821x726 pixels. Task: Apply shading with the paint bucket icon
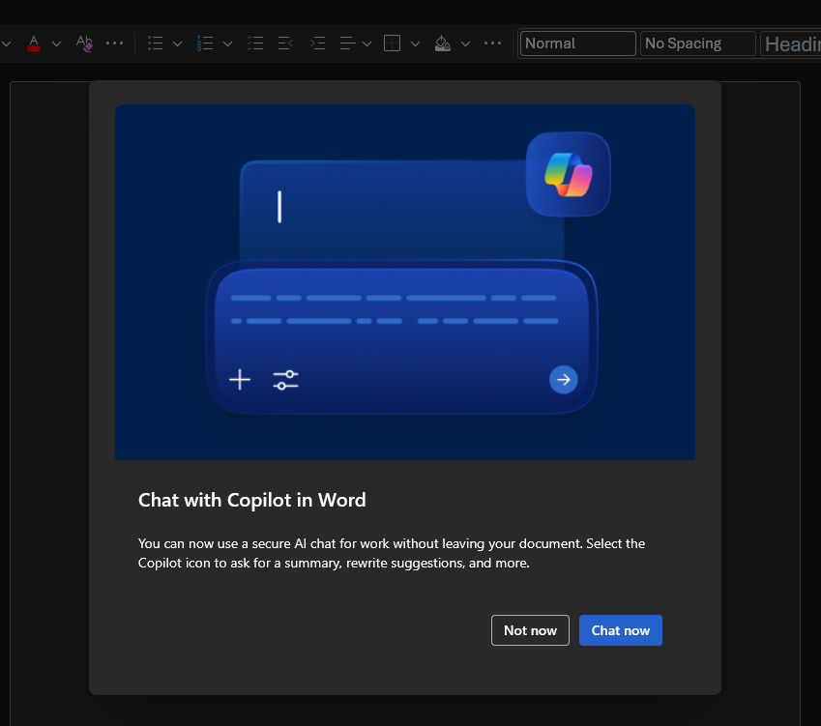pos(442,44)
